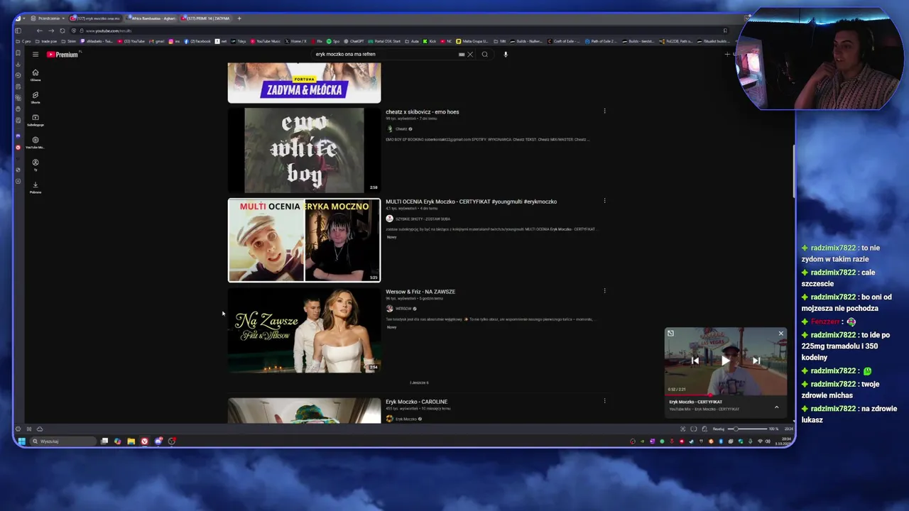Click the results page vertical scrollbar
The image size is (909, 511).
(793, 171)
